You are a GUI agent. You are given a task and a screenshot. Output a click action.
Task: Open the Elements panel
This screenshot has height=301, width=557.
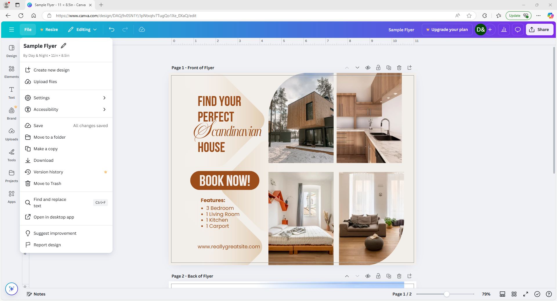point(11,72)
